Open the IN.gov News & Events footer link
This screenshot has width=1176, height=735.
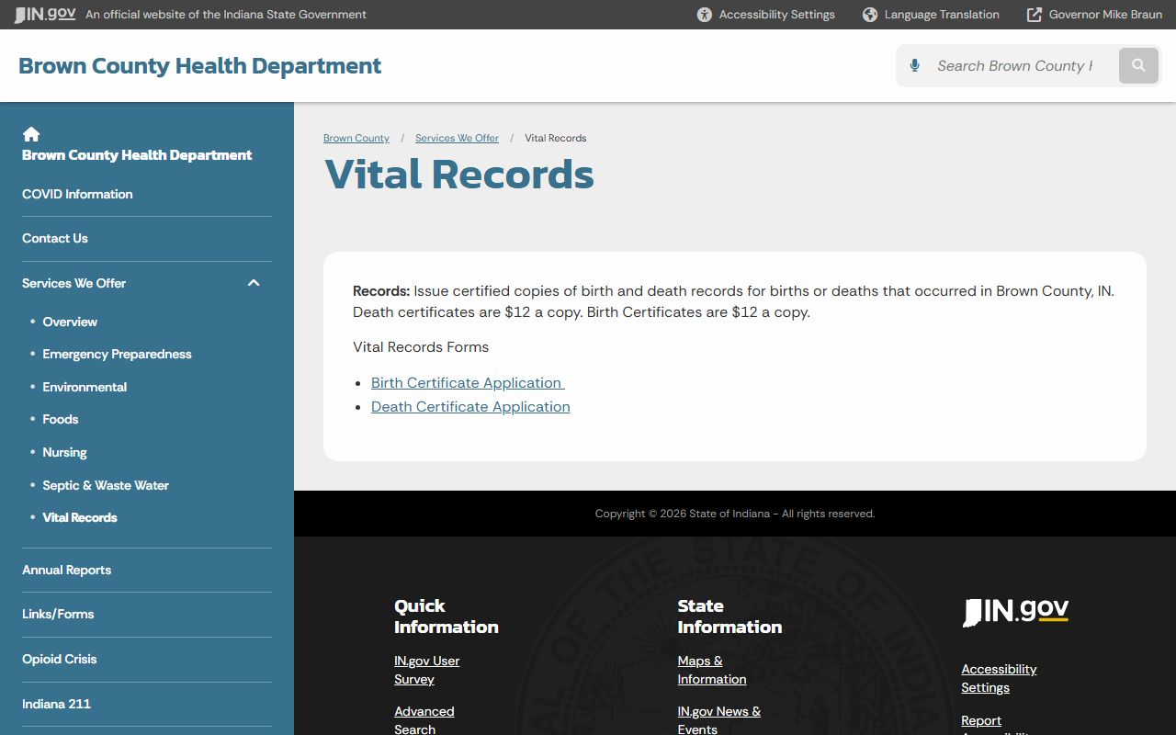(718, 720)
